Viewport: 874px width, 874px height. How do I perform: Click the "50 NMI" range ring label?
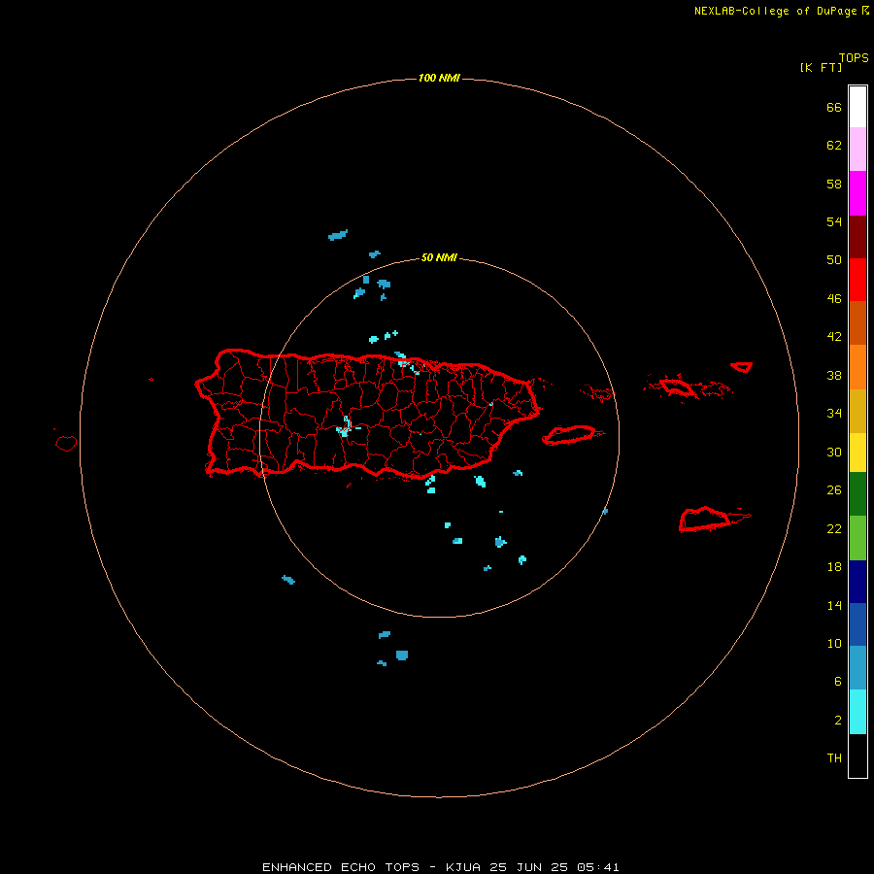pyautogui.click(x=439, y=257)
